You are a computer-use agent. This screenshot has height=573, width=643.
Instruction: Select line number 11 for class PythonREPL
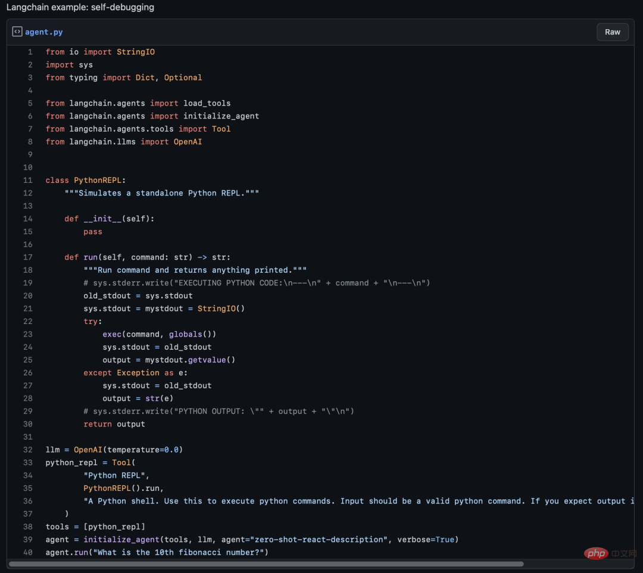click(28, 180)
